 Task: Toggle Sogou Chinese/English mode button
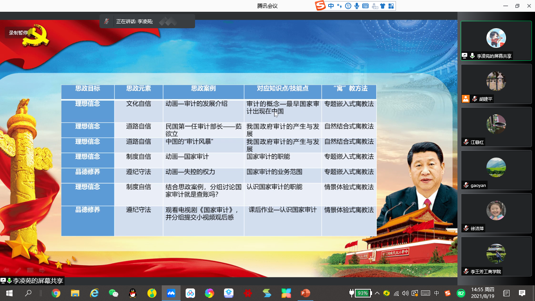click(331, 6)
